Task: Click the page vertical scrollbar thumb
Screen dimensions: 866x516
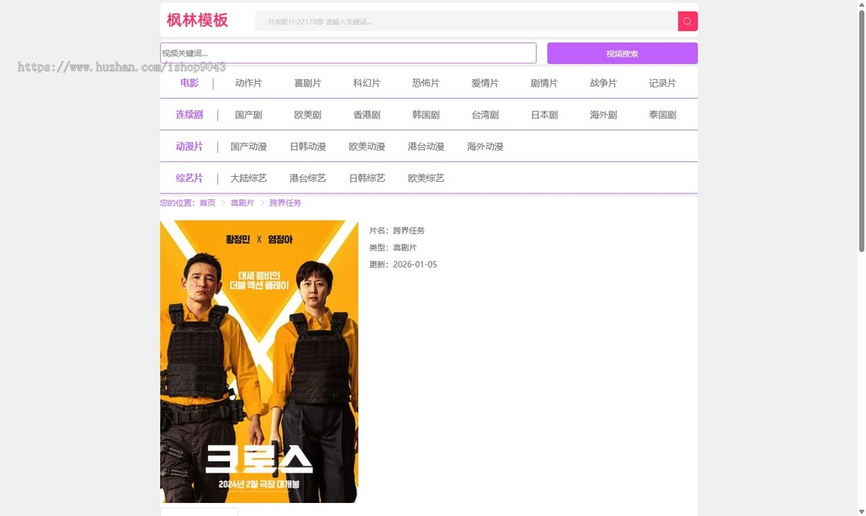Action: 861,130
